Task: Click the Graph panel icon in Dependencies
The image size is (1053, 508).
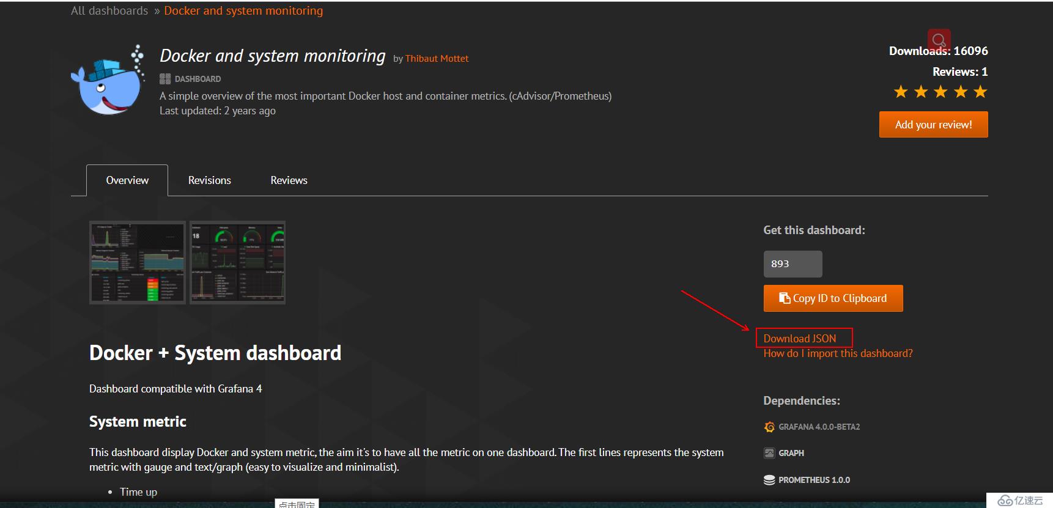Action: tap(769, 453)
